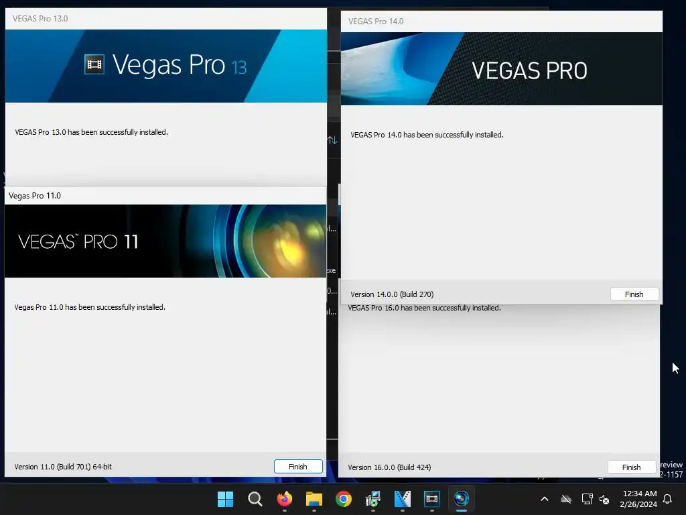Switch to the active lens-icon taskbar app
The image size is (686, 515).
461,499
